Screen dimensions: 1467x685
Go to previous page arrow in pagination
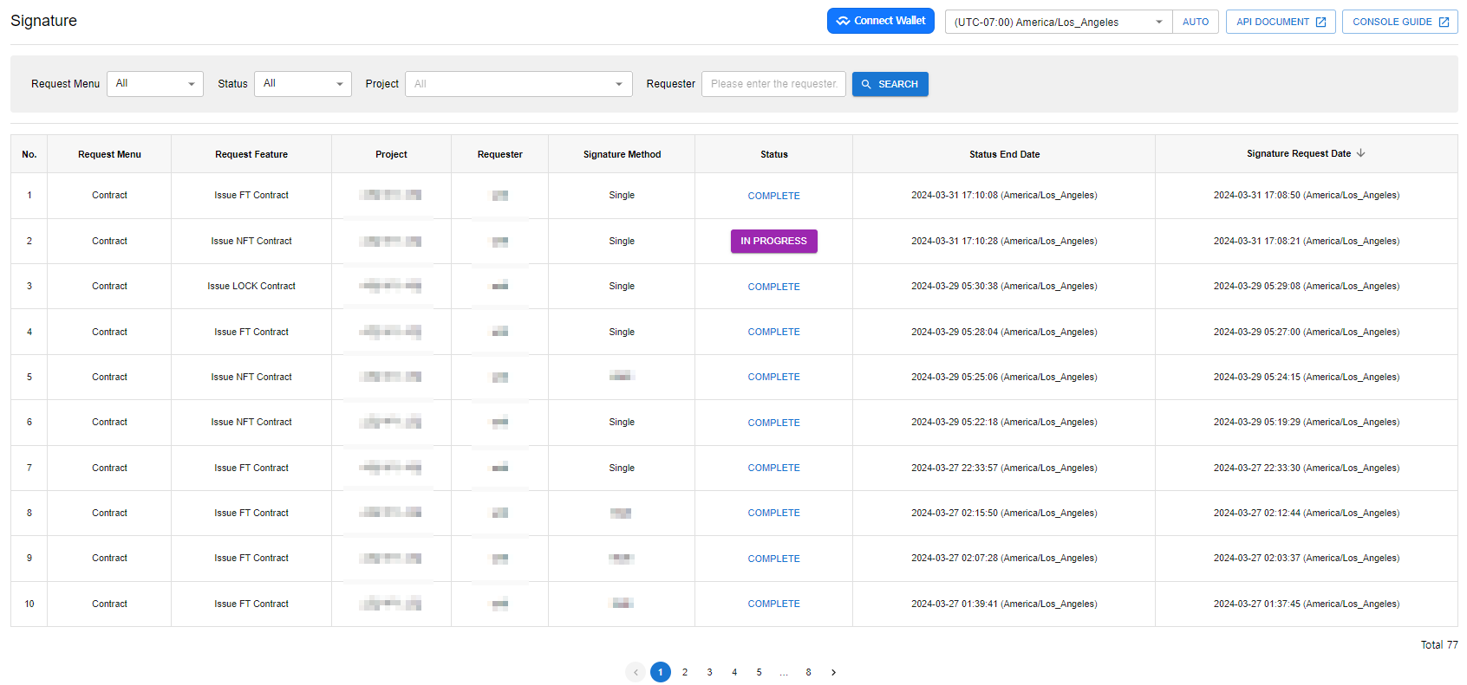click(x=636, y=672)
